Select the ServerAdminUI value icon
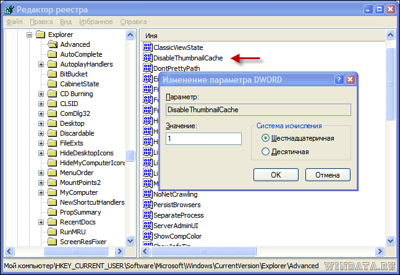This screenshot has height=275, width=400. 148,224
